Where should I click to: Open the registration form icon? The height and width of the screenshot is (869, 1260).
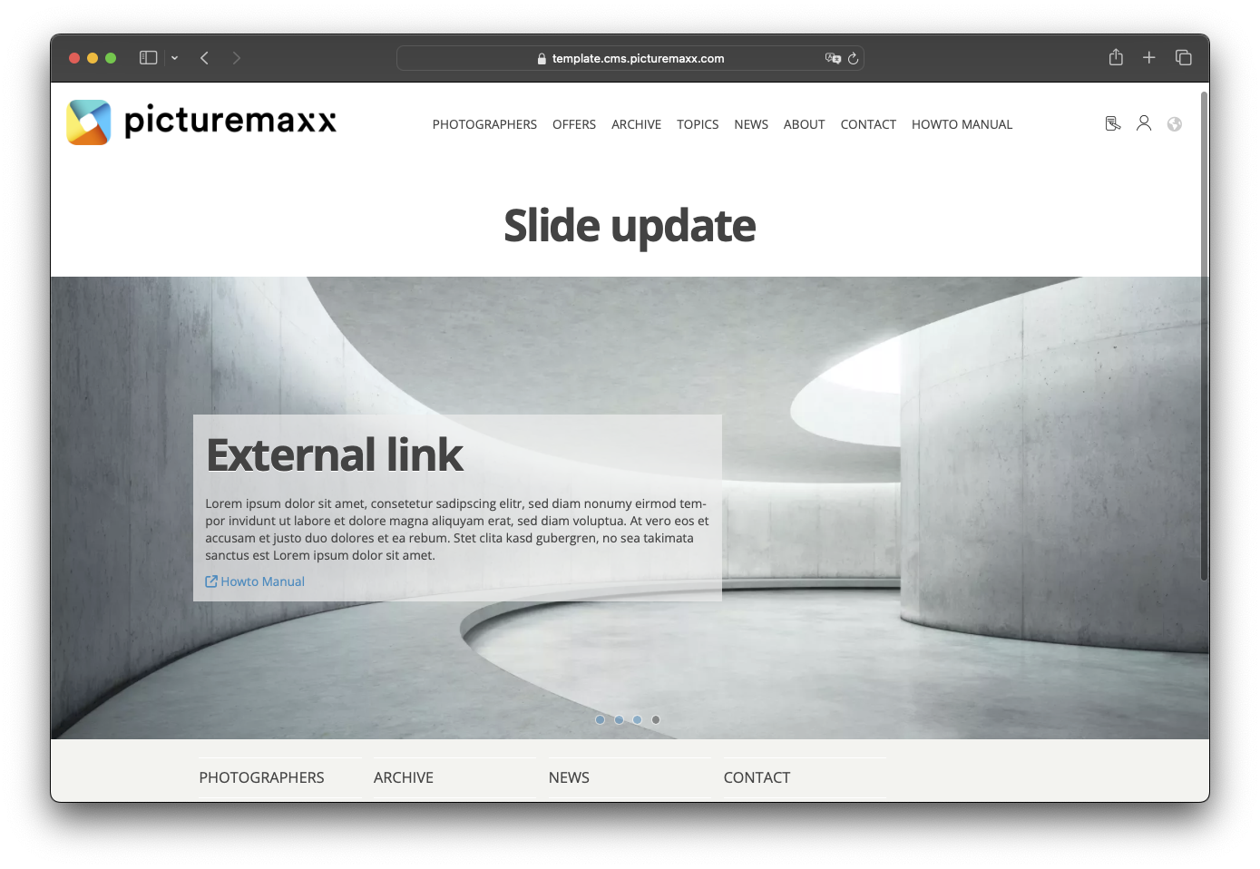coord(1112,123)
